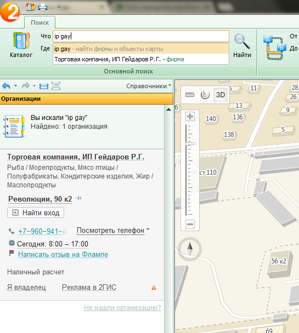Click the Найдено: 1 организация text
The width and height of the screenshot is (299, 333).
pos(69,127)
